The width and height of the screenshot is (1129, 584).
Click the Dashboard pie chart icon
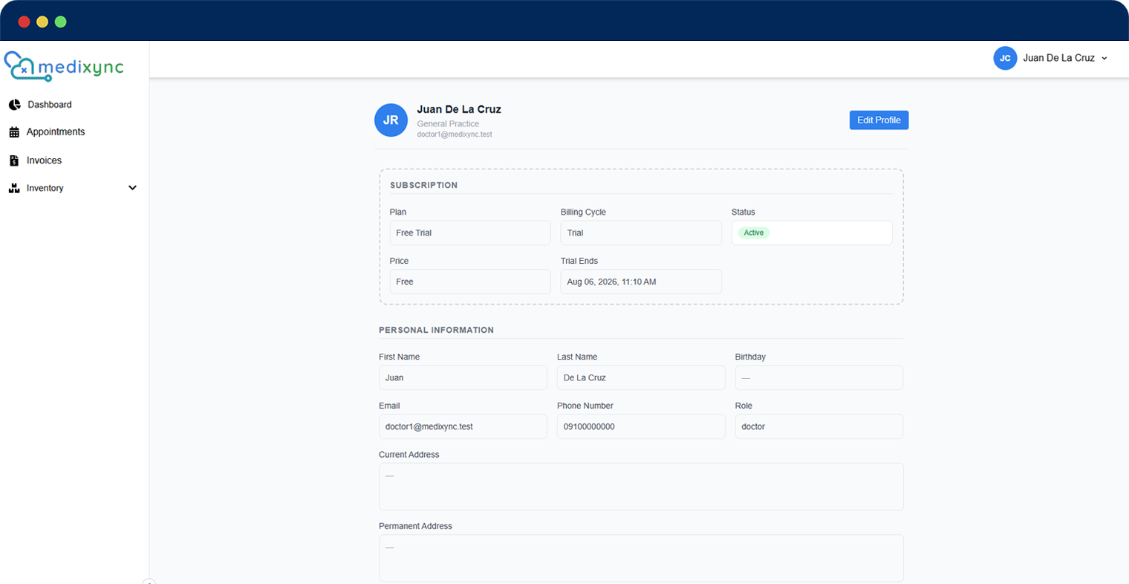pyautogui.click(x=14, y=105)
